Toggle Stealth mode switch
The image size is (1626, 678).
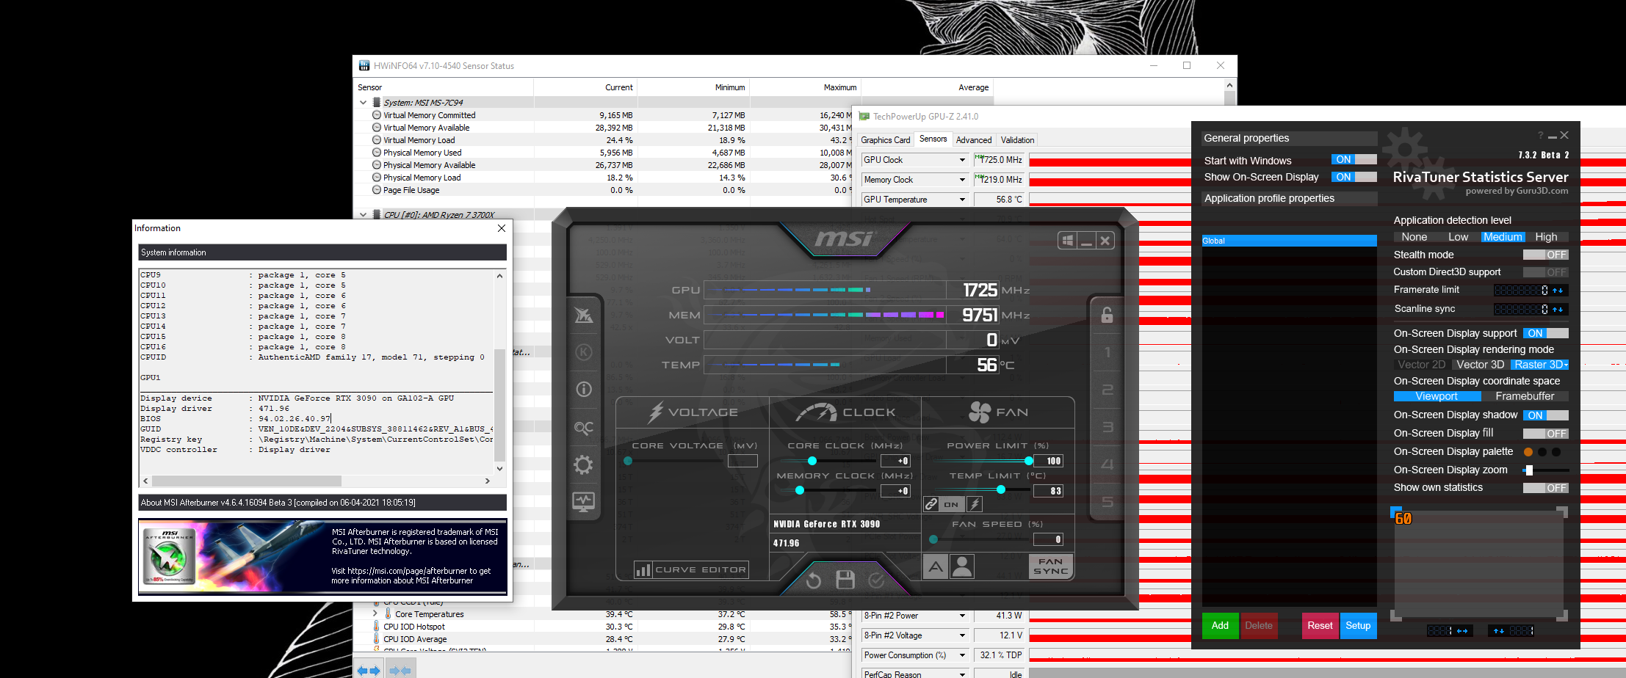1545,255
